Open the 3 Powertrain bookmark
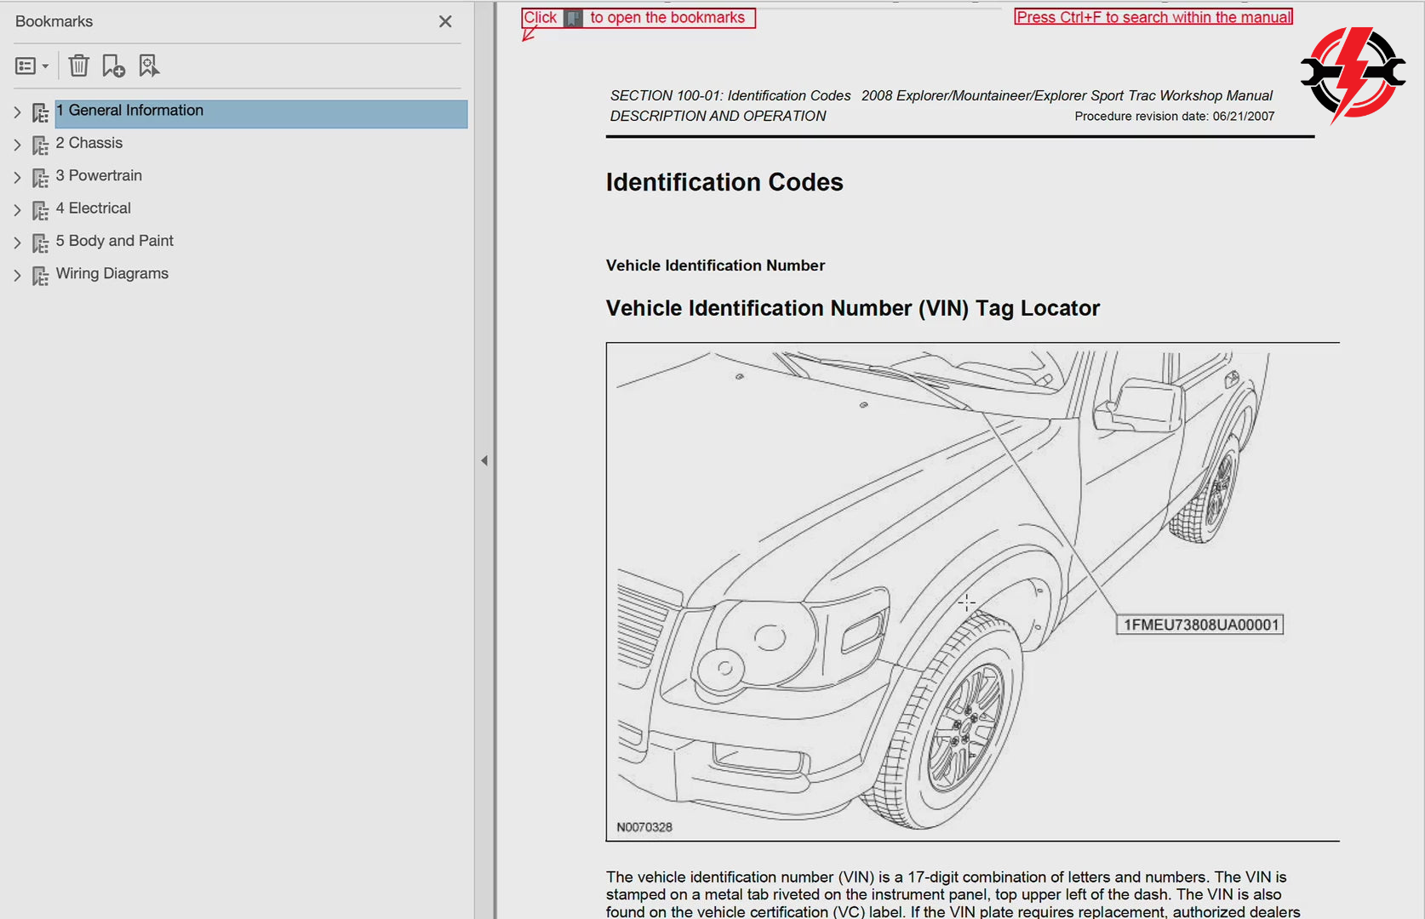Viewport: 1425px width, 919px height. click(x=99, y=175)
